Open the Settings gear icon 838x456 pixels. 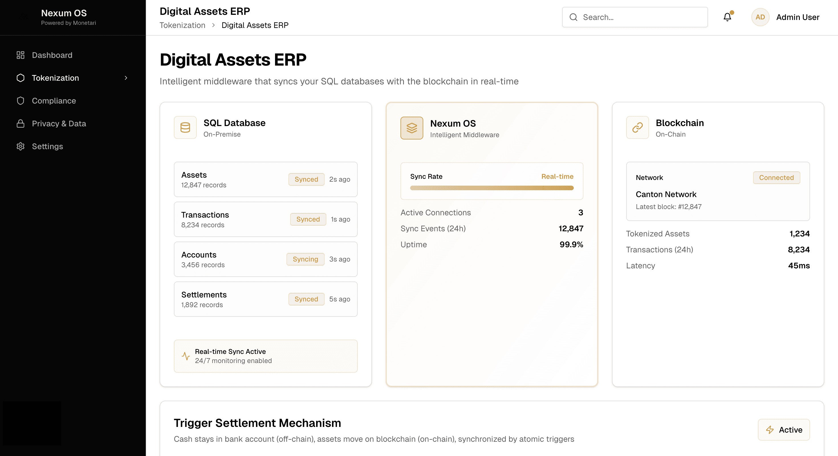(x=20, y=146)
